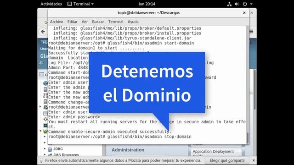Open the Firefox hamburger menu

click(x=251, y=32)
